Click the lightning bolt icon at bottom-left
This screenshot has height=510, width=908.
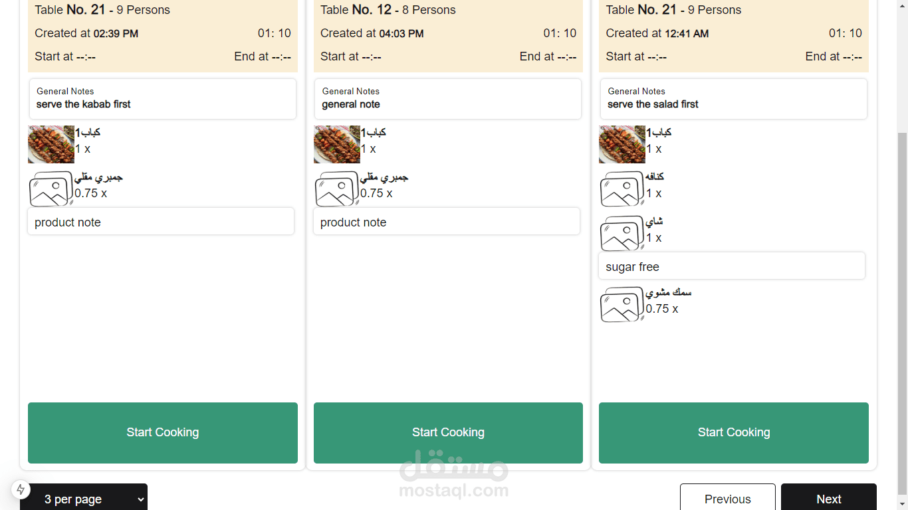coord(21,490)
